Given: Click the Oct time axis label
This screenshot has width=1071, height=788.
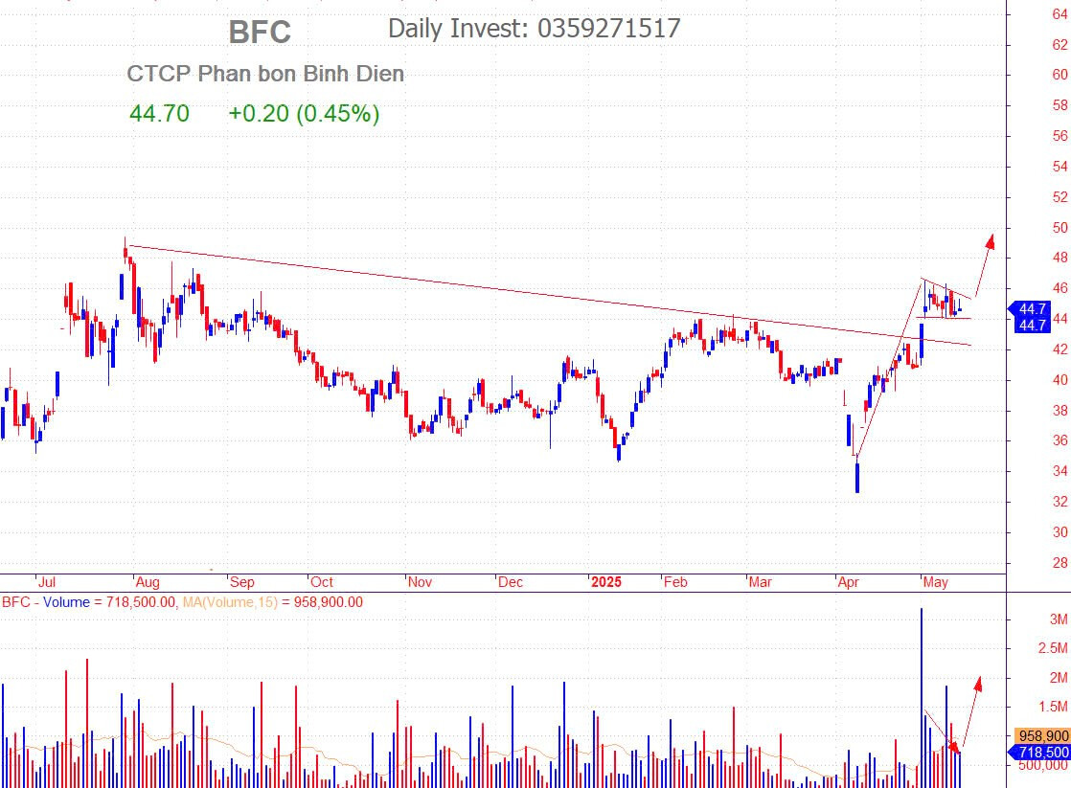Looking at the screenshot, I should [x=322, y=582].
